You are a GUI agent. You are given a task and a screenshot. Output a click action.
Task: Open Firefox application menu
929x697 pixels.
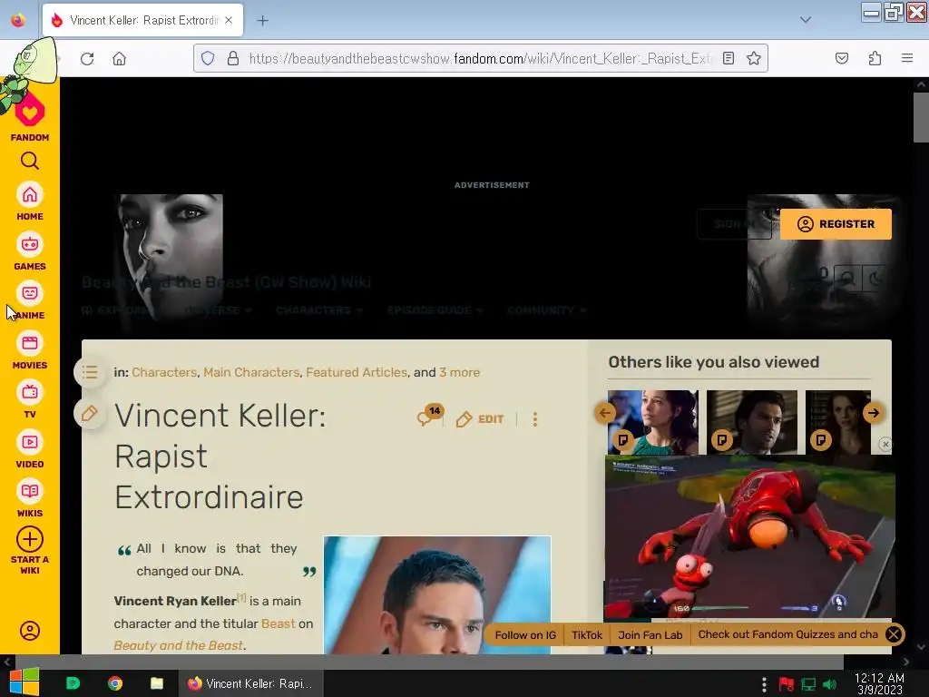point(907,58)
